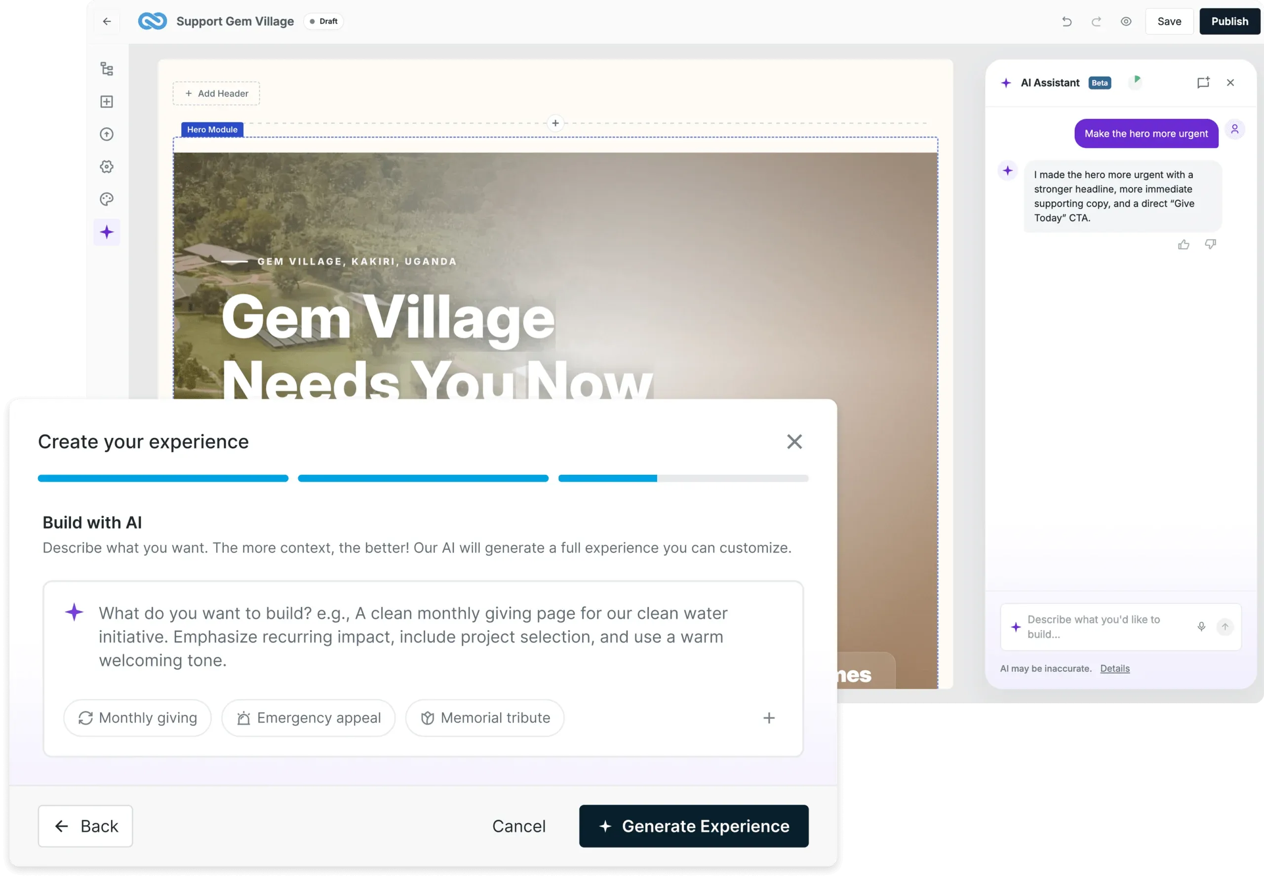1264x879 pixels.
Task: Click second progress step bar
Action: [x=423, y=478]
